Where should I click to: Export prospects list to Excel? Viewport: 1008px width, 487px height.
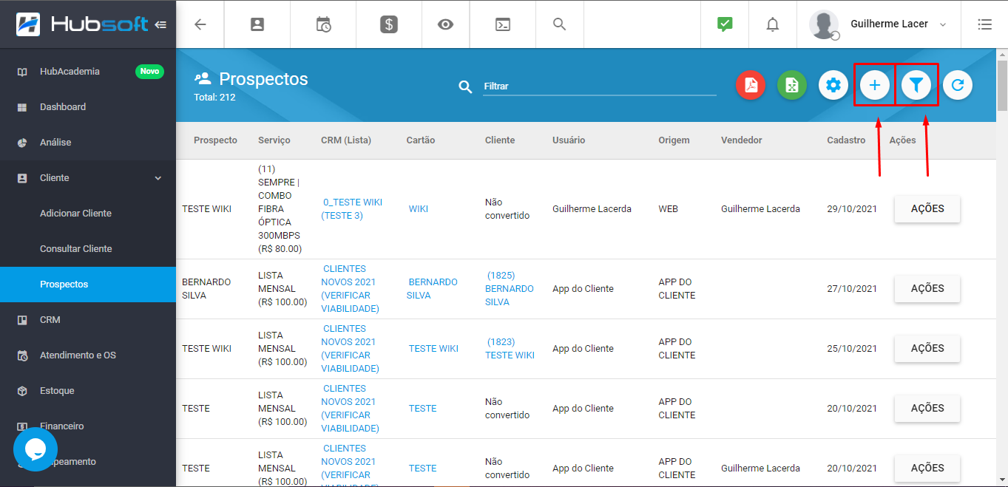pos(791,85)
